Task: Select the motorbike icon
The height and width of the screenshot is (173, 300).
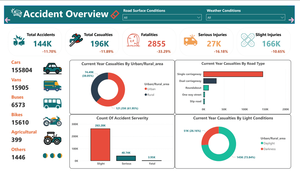Action: click(52, 121)
